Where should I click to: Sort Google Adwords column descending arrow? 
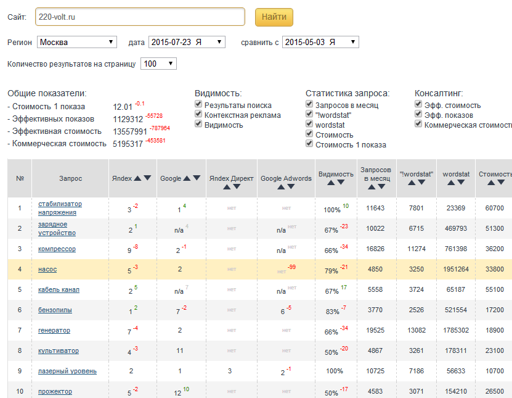point(291,186)
